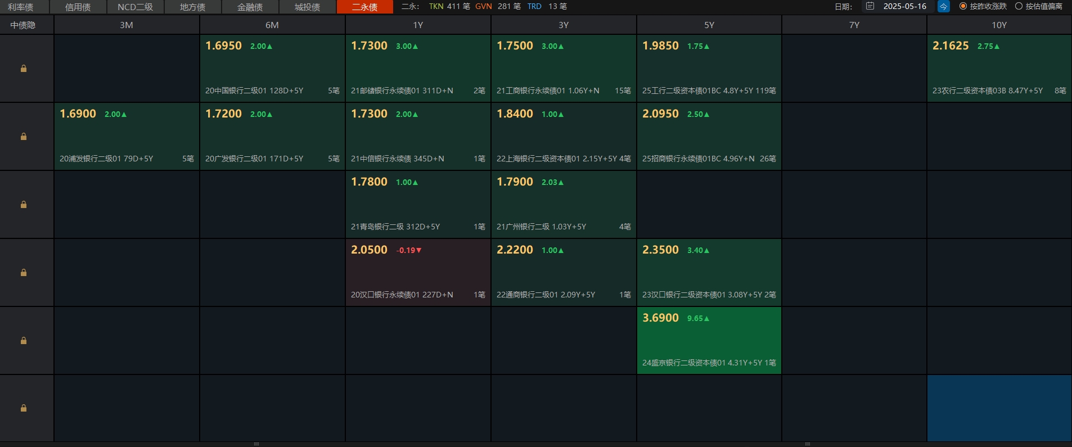Open the 25工行二级资本债01BC card
The image size is (1072, 447).
709,69
